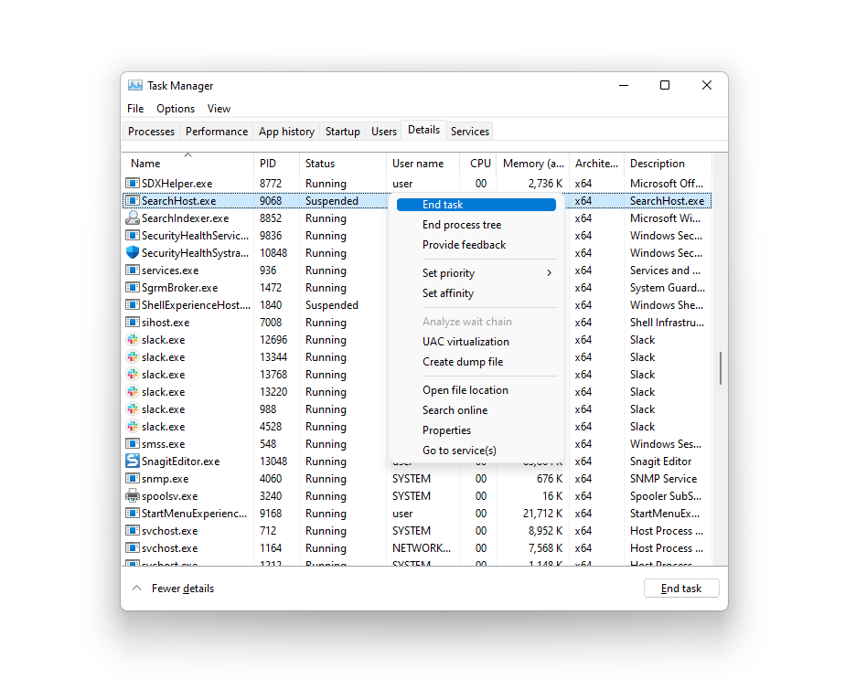Click the ShellExperienceHost process icon

tap(132, 304)
